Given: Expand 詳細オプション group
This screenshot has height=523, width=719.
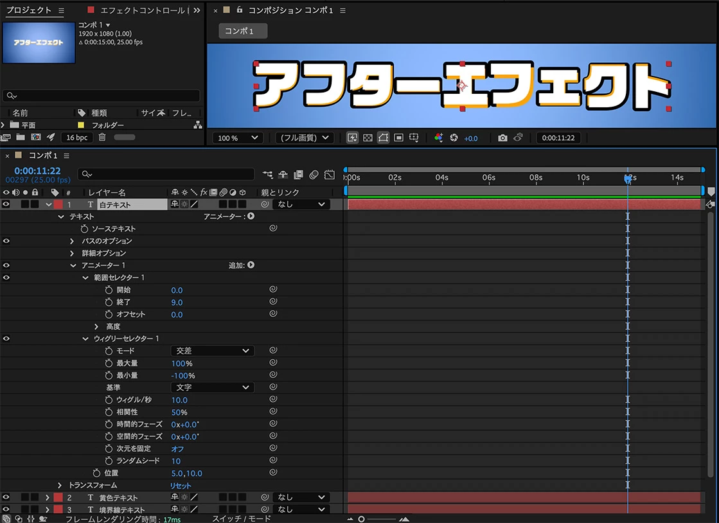Looking at the screenshot, I should click(x=72, y=253).
